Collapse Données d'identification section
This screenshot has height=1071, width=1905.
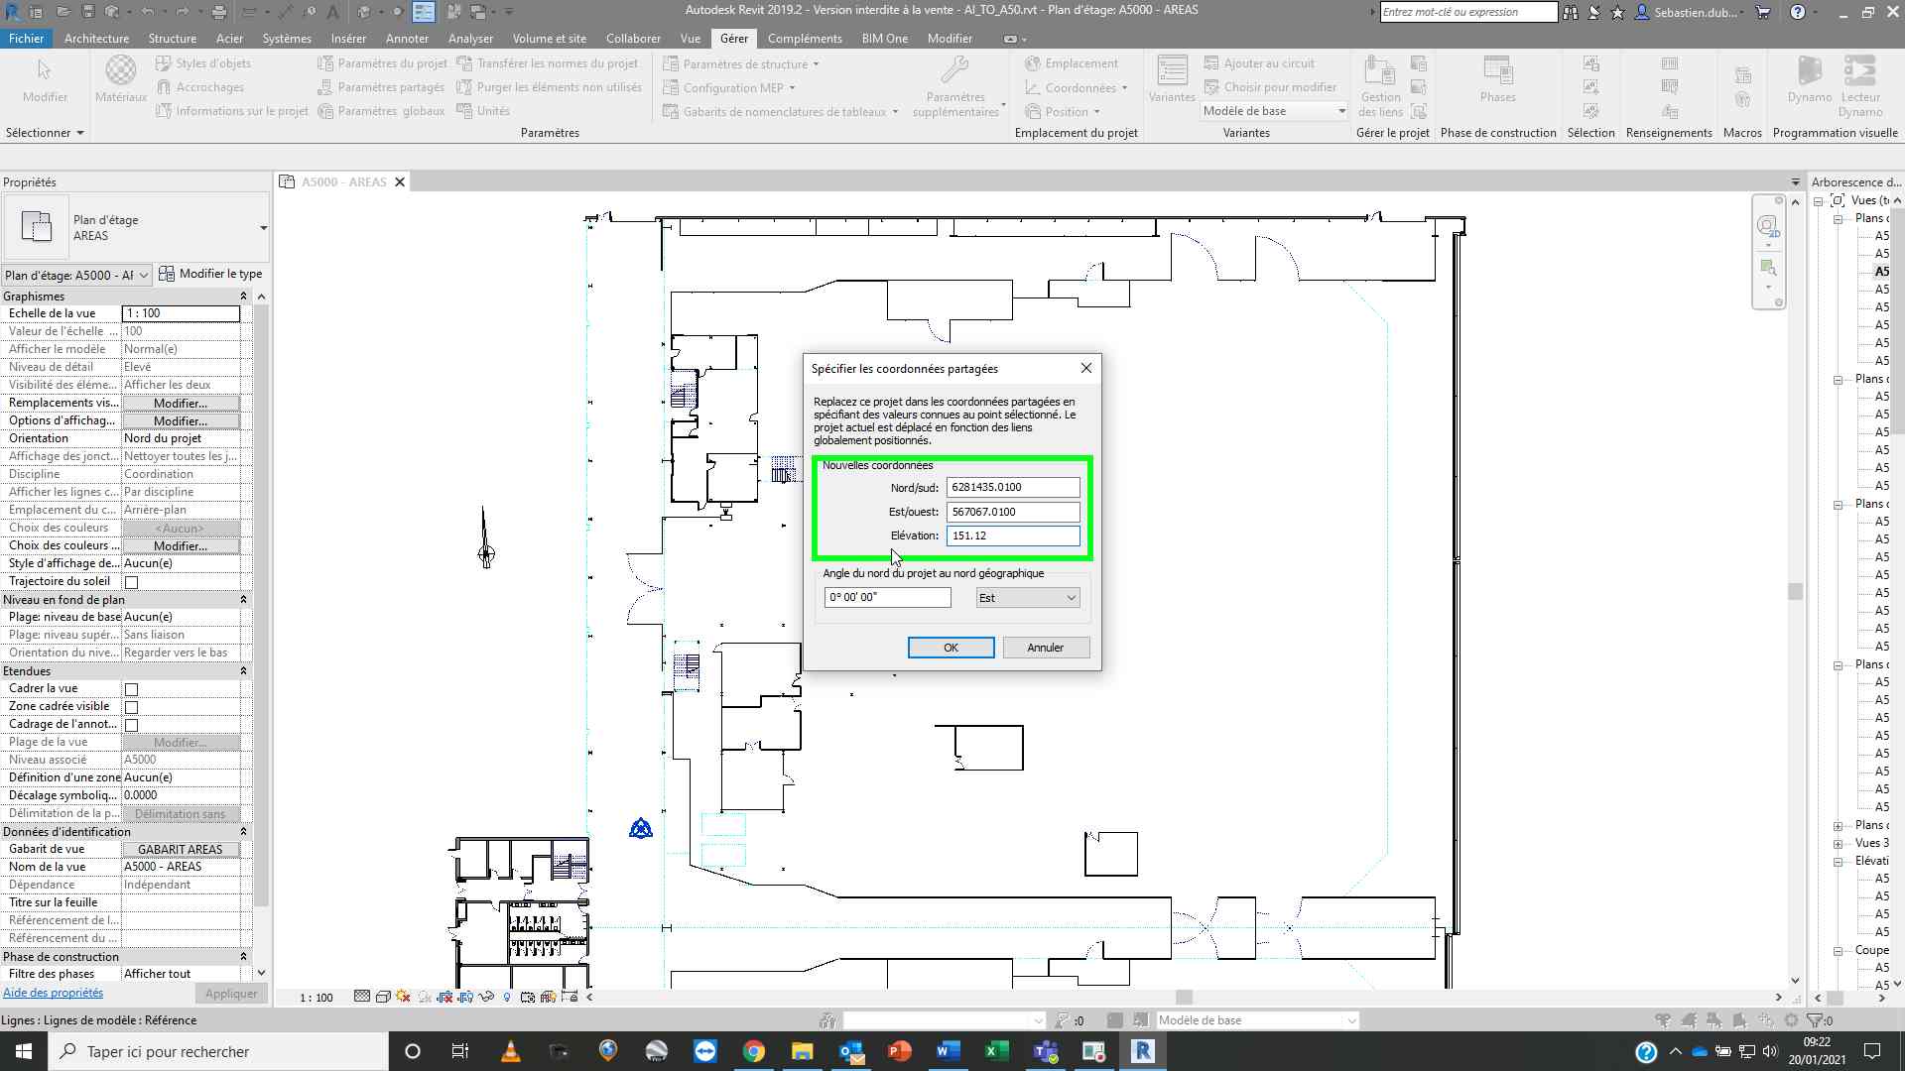(x=243, y=832)
